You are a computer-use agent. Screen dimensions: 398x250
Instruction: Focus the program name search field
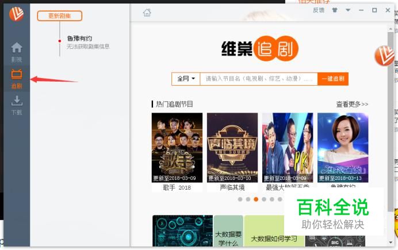[x=259, y=79]
